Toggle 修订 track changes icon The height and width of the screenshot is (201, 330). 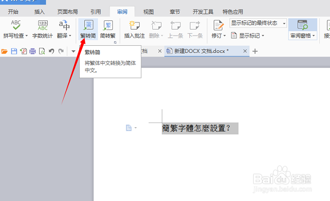click(x=218, y=25)
